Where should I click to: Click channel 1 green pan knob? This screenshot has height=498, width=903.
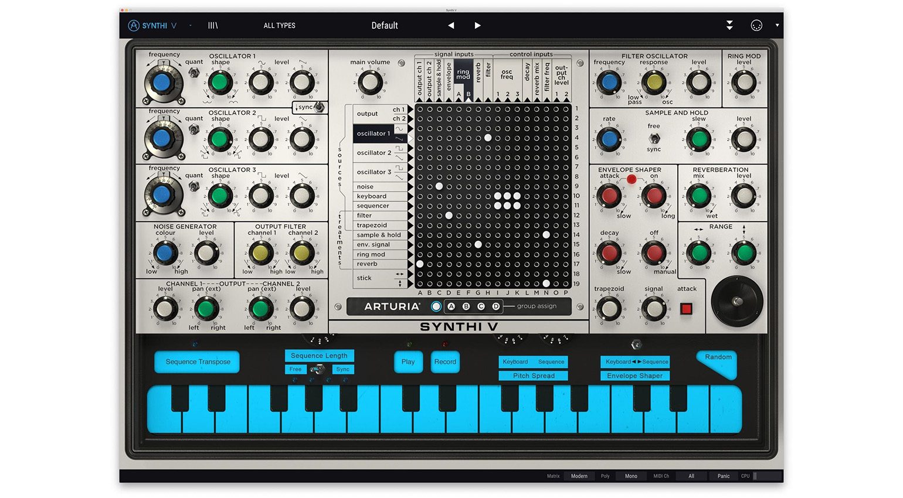pos(206,308)
